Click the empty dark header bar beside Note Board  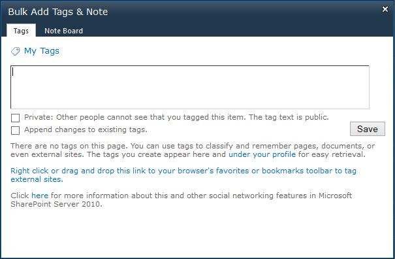[237, 30]
